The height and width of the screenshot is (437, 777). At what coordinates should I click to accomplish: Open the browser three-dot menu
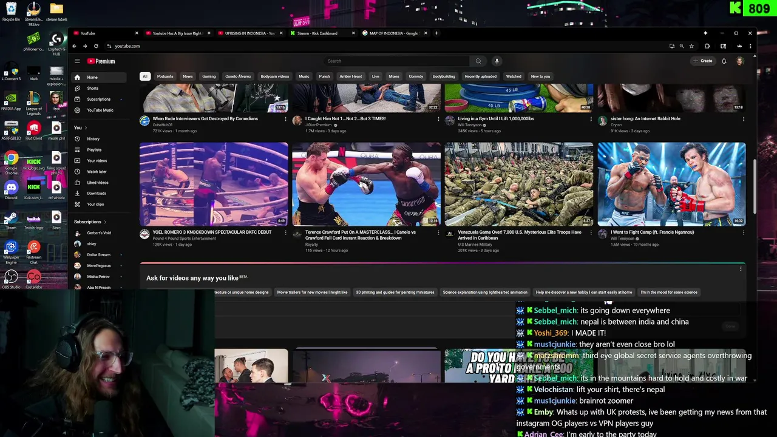[750, 46]
